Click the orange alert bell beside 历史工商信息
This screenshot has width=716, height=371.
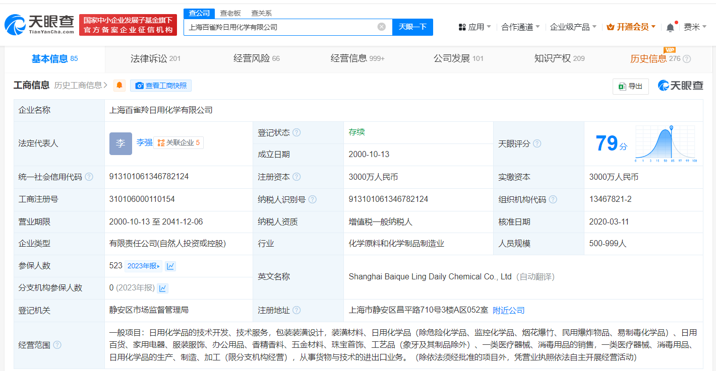119,86
